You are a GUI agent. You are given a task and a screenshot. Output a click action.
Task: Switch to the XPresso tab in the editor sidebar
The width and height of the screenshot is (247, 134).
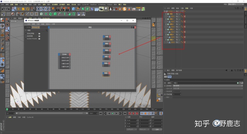coord(36,27)
